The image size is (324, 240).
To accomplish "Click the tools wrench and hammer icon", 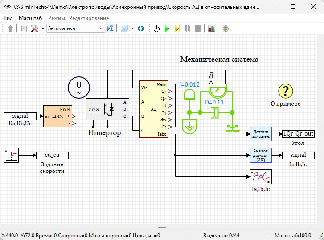I will [34, 28].
